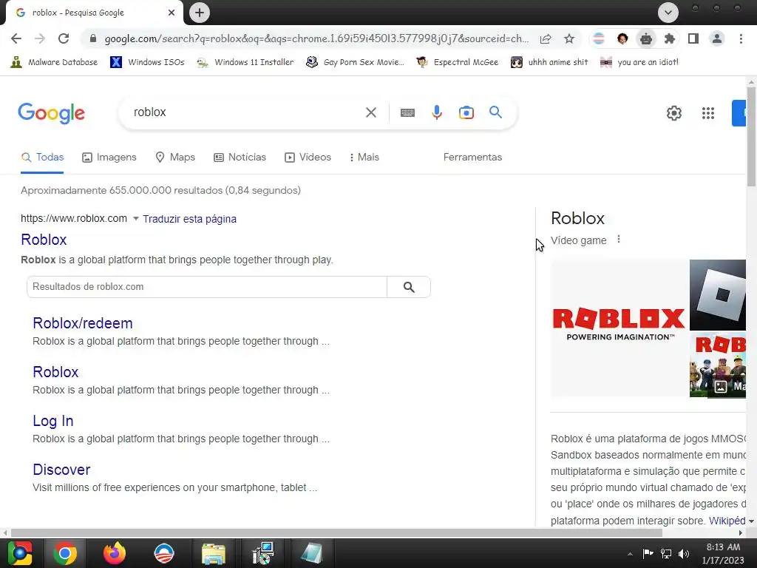
Task: Switch to the Notícias tab
Action: click(x=240, y=157)
